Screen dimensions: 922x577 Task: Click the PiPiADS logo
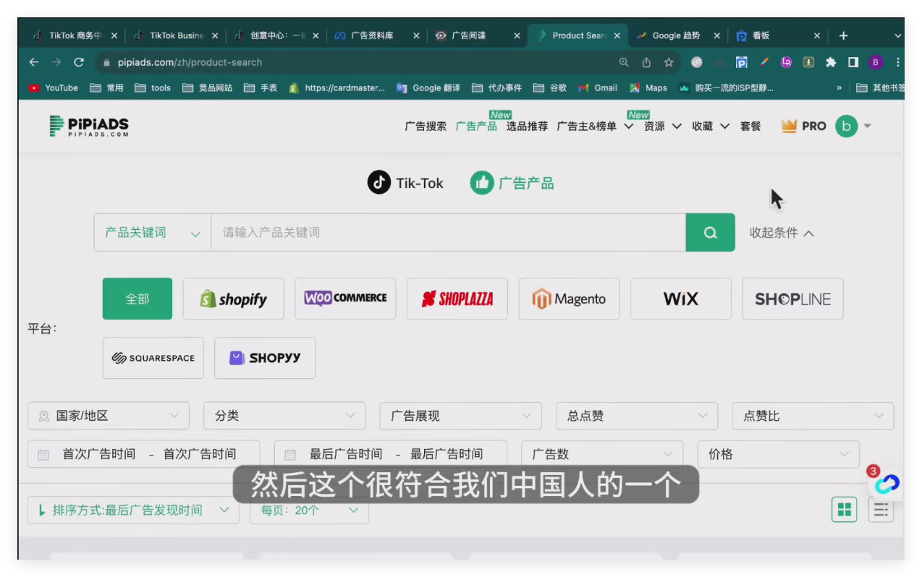coord(89,126)
